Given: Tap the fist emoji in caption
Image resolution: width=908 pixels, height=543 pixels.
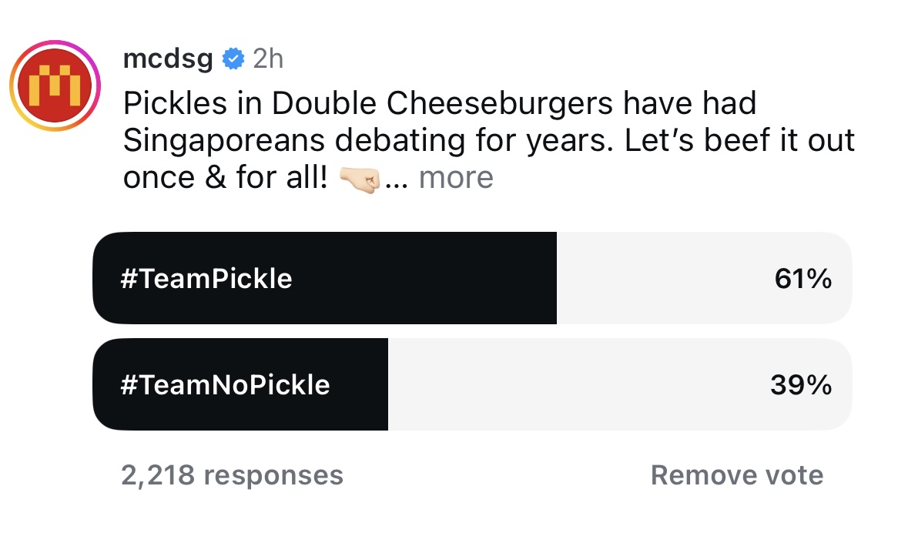Looking at the screenshot, I should coord(359,178).
